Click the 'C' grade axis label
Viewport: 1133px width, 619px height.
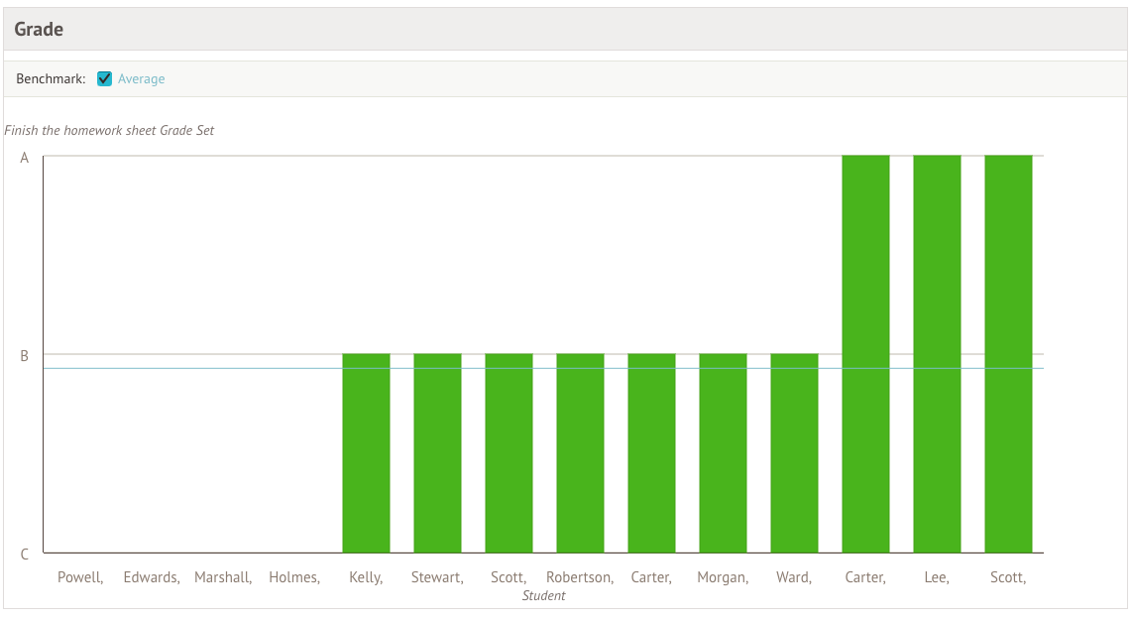coord(25,555)
